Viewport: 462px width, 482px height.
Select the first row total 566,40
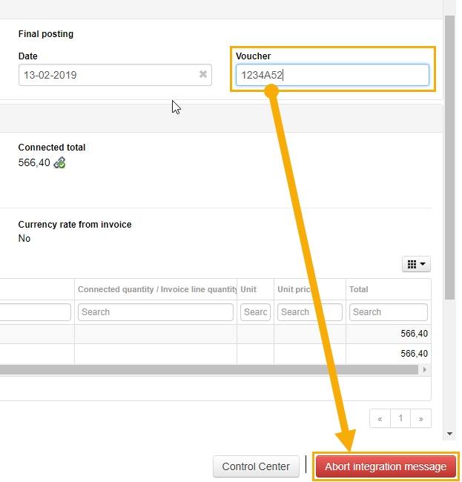[x=414, y=334]
